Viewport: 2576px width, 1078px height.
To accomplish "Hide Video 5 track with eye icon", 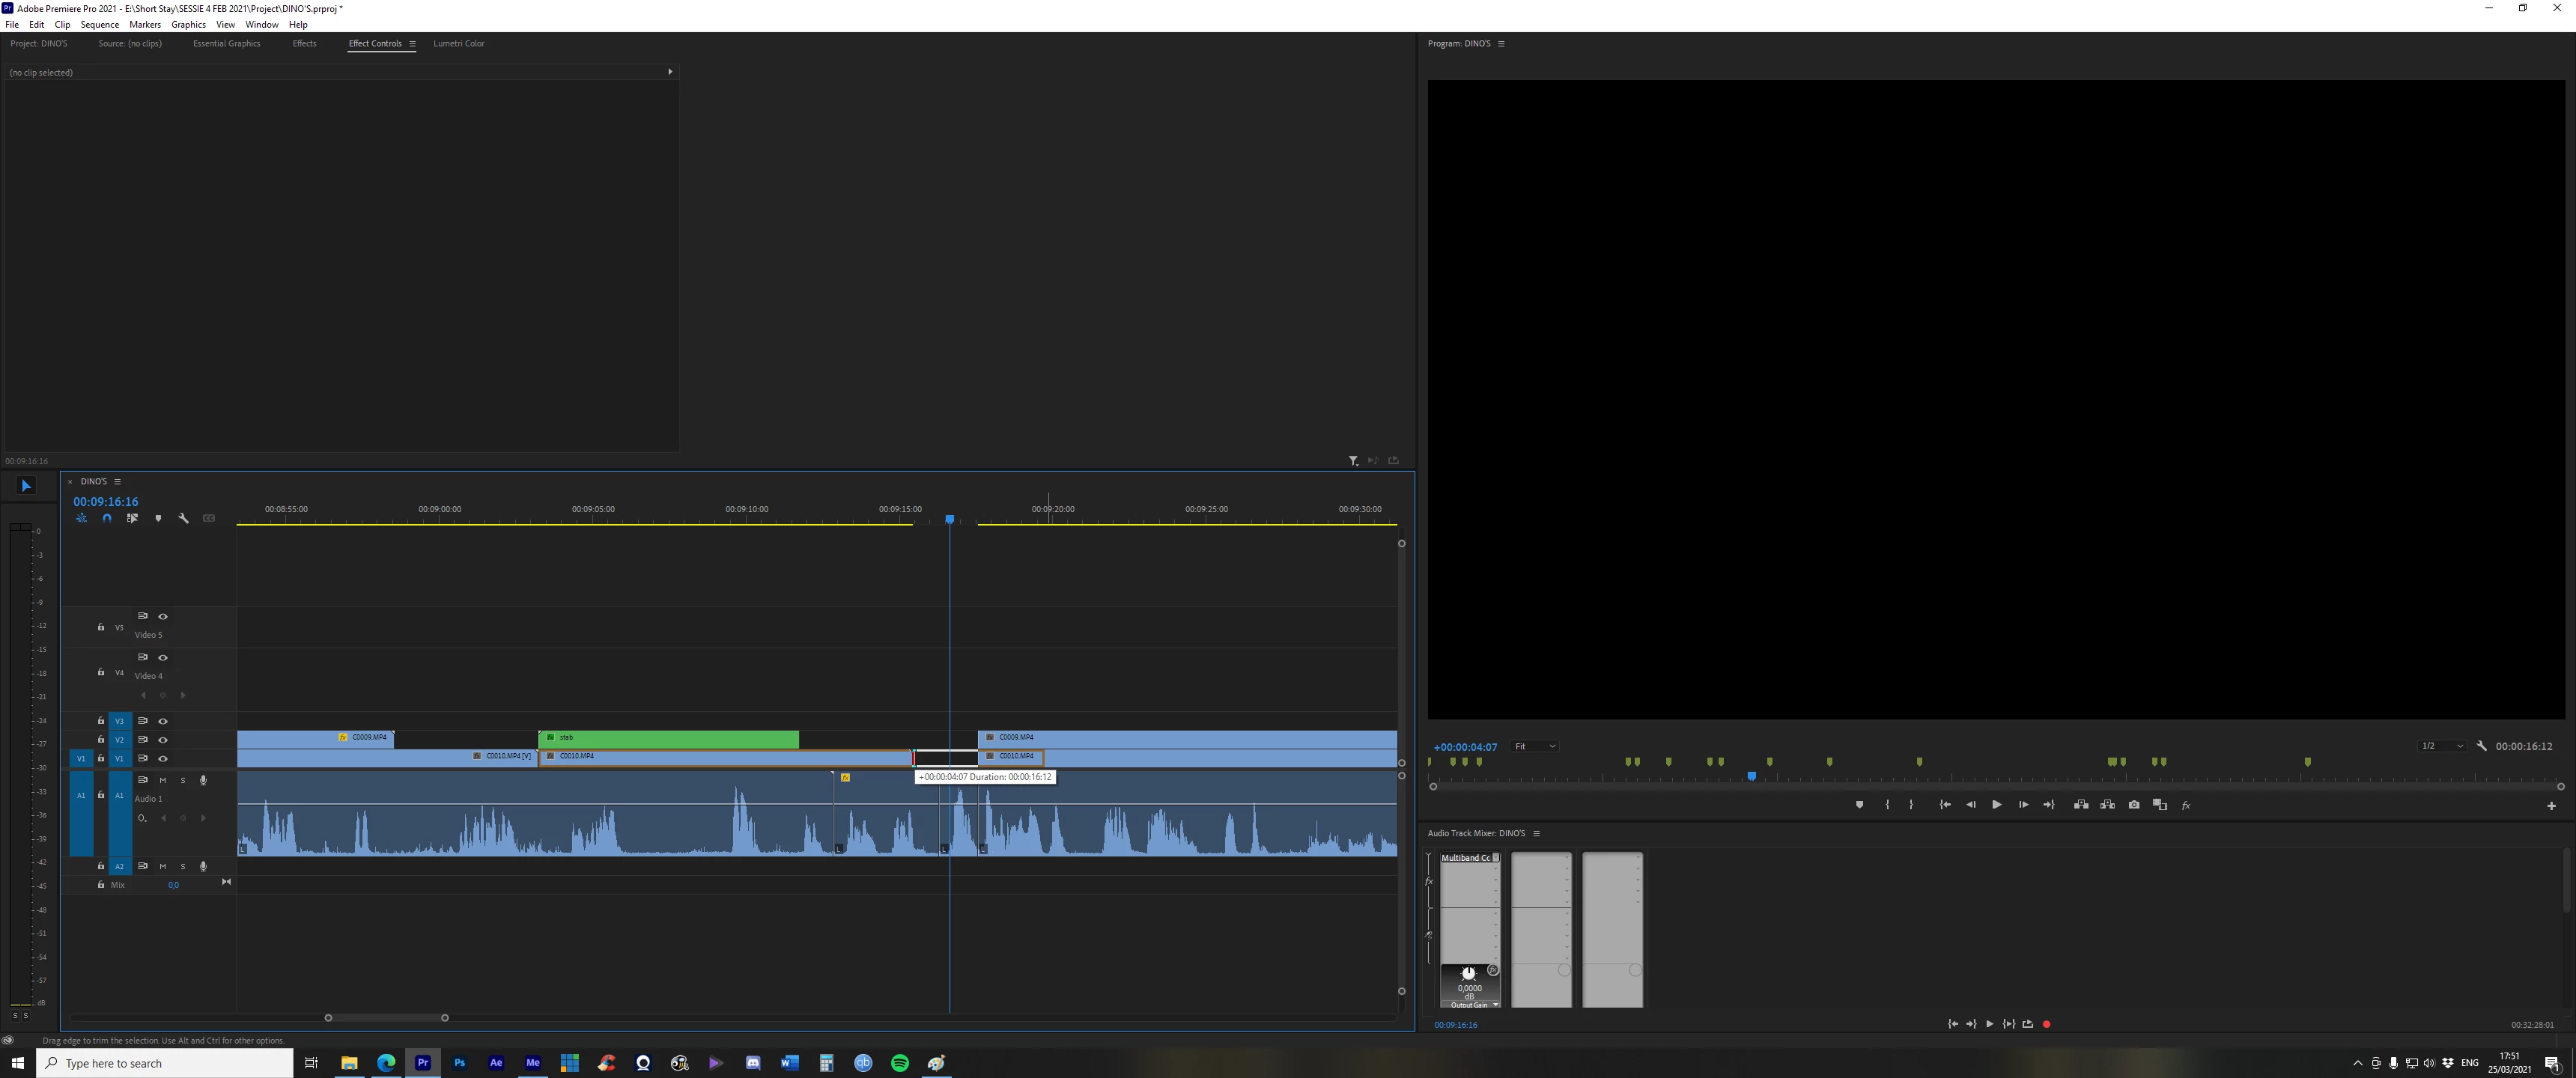I will point(163,616).
